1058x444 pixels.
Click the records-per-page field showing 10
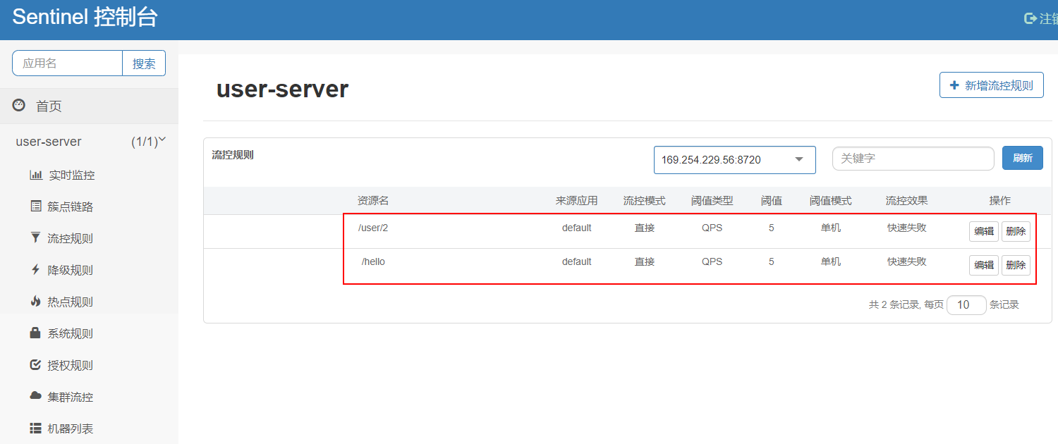966,304
